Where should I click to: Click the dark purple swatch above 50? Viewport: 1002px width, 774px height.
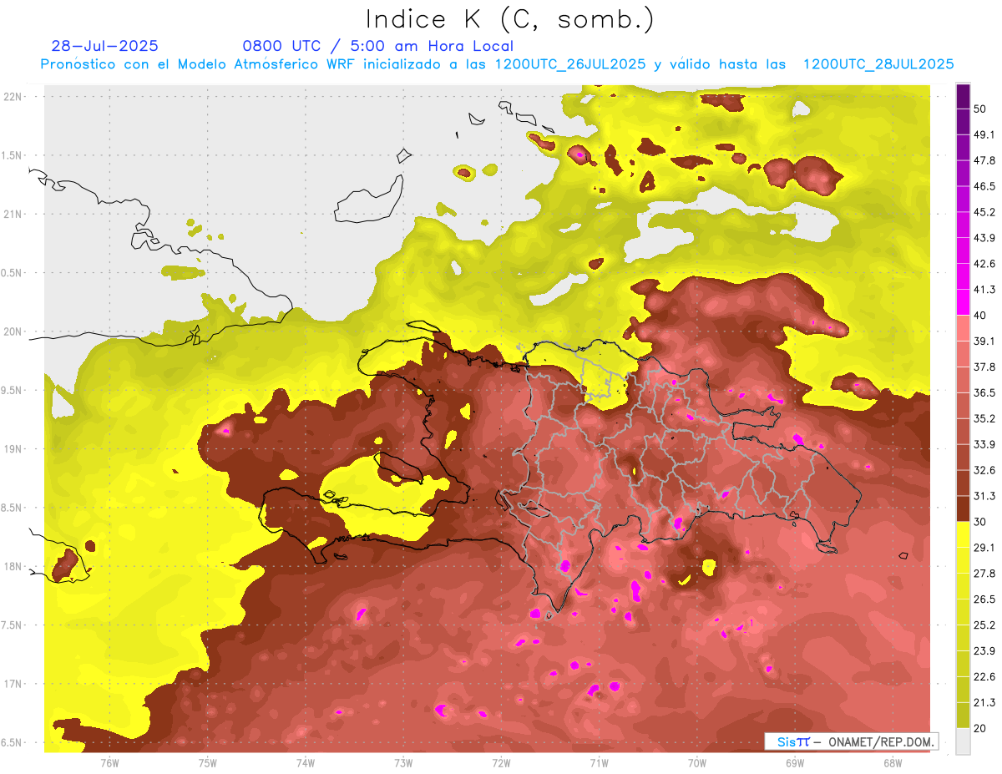(x=963, y=97)
